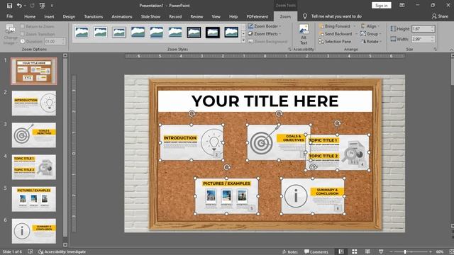Click the Summary & Conclusion zoom card

313,196
